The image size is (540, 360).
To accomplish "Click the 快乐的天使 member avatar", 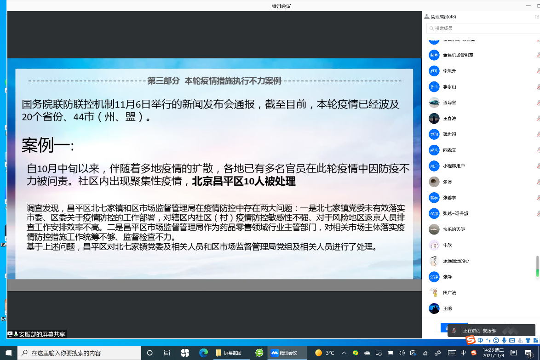I will [x=434, y=229].
